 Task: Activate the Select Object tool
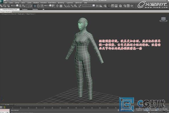click(20, 6)
